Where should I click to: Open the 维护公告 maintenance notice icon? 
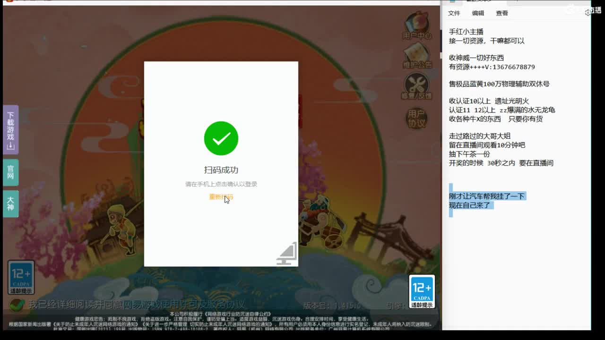tap(417, 55)
